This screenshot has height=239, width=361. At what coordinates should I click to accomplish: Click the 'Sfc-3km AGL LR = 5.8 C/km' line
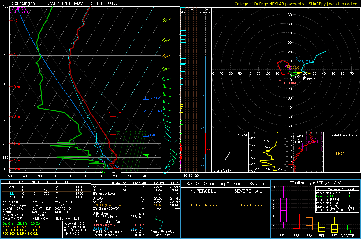coord(23,223)
